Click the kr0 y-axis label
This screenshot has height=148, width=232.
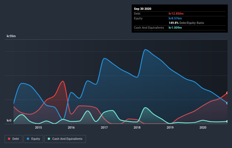[9, 120]
